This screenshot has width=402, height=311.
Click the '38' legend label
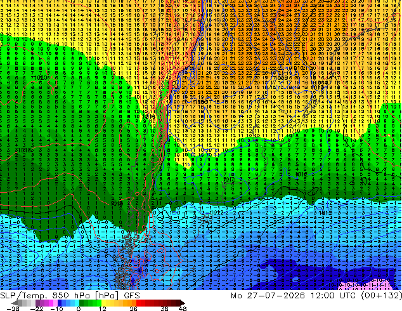click(x=164, y=308)
